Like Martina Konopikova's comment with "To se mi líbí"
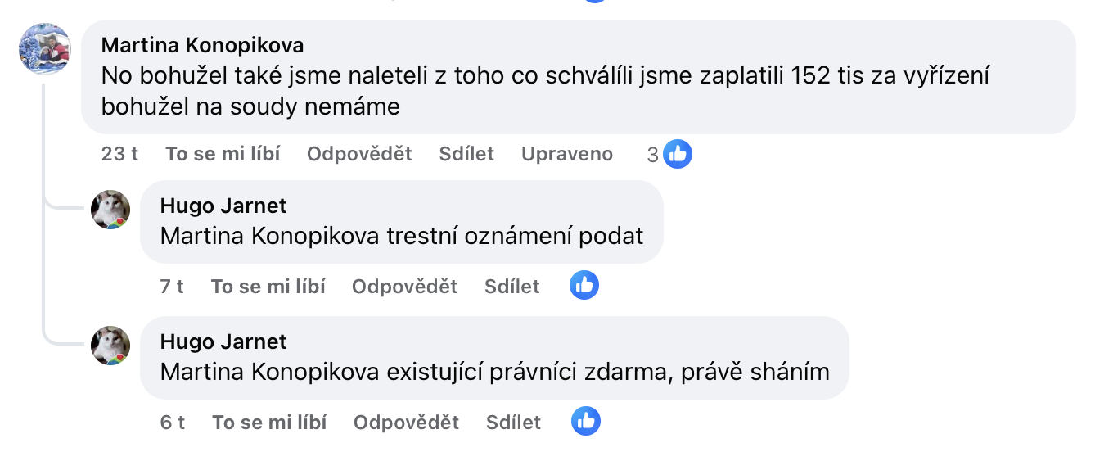Screen dimensions: 1113x452 coord(223,154)
